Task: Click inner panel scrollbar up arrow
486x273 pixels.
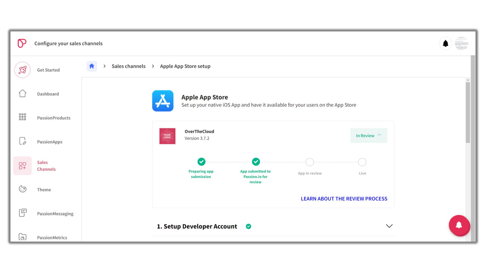Action: [x=468, y=80]
